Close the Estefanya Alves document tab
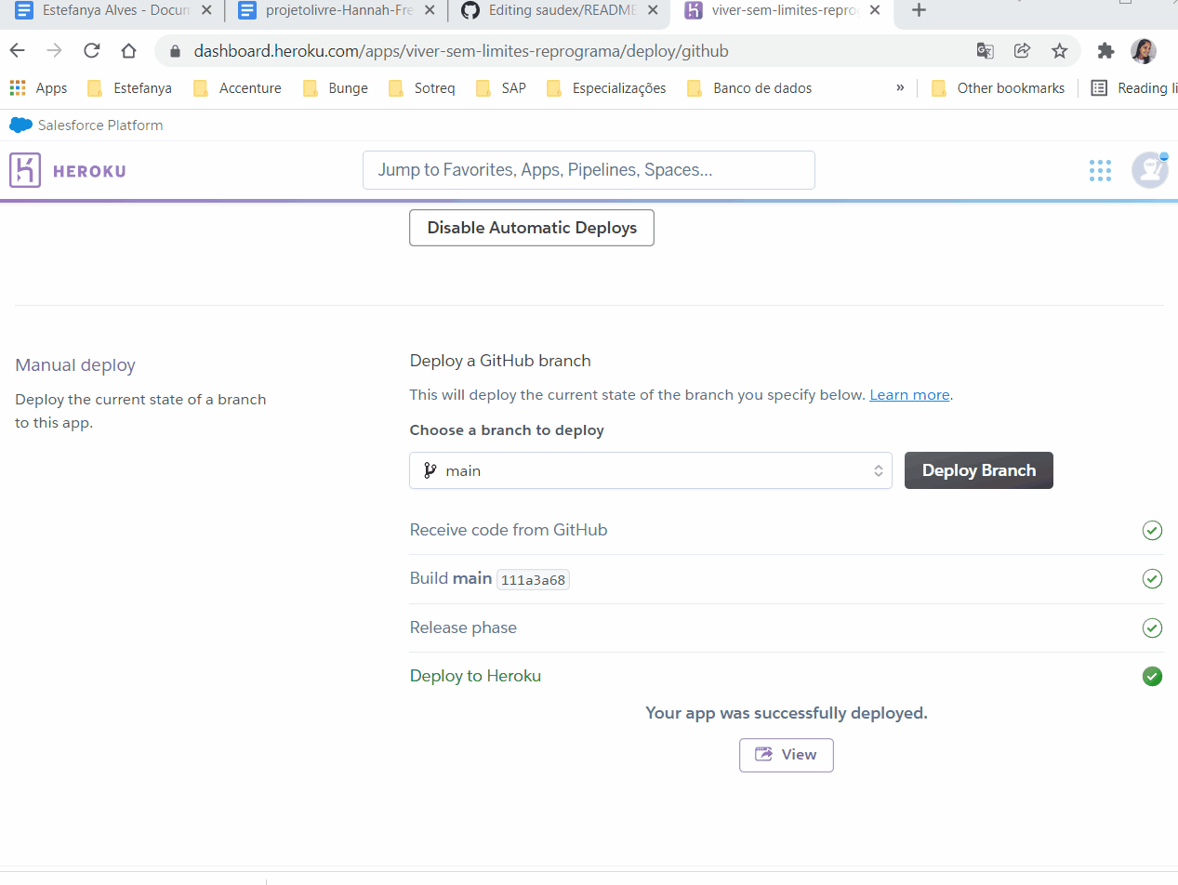 (206, 11)
